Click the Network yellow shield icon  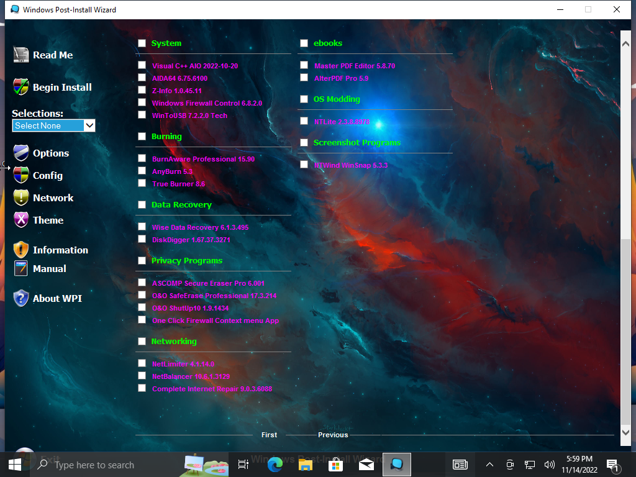[21, 198]
